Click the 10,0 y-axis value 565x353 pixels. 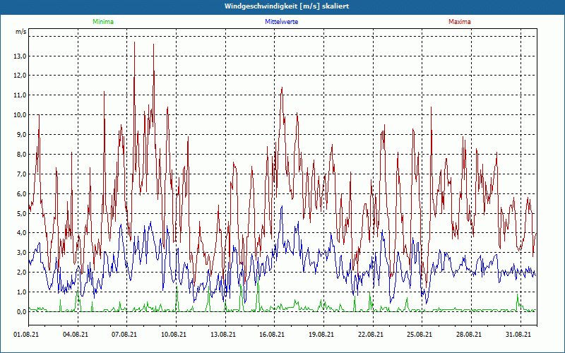pos(20,115)
